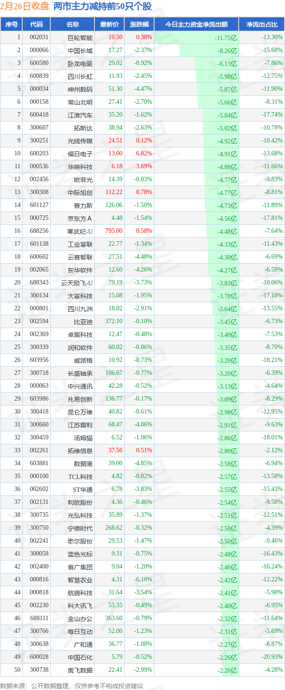Viewport: 285px width, 690px height.
Task: Click 兆易创新 latest price 136.77
Action: [x=114, y=399]
